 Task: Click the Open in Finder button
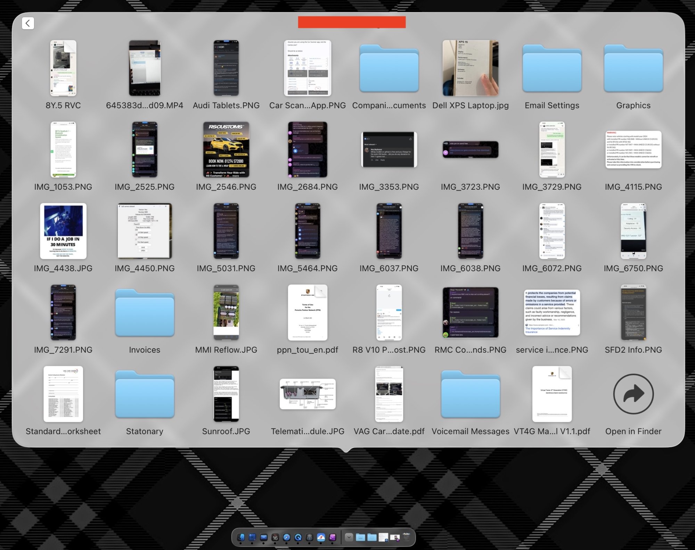(633, 394)
